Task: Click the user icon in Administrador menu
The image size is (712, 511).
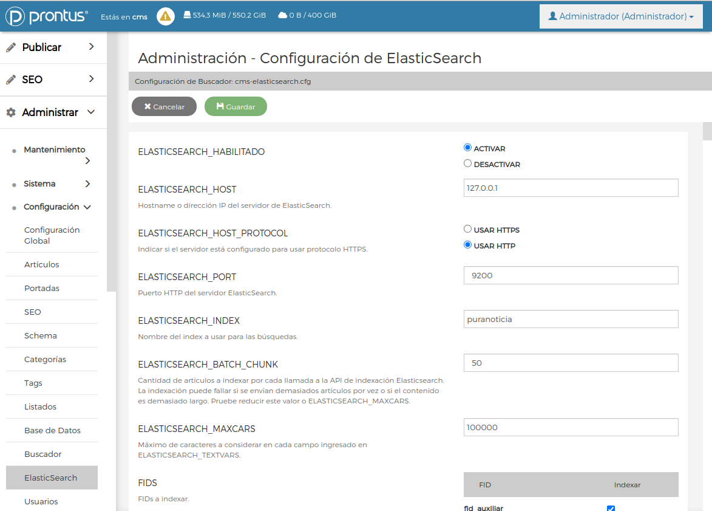Action: pos(552,16)
